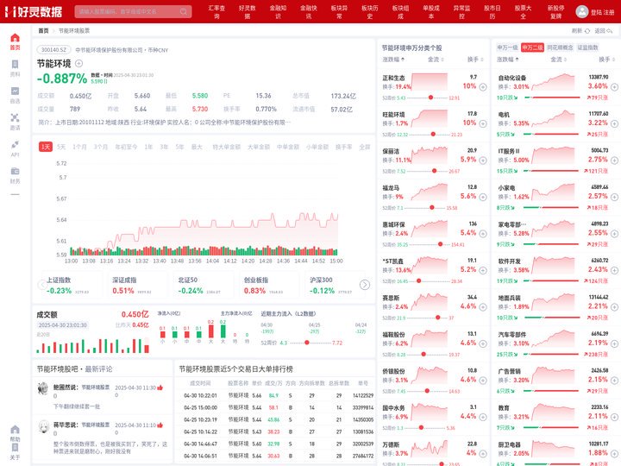Click the 好灵数据 site logo
This screenshot has width=621, height=466.
click(34, 11)
